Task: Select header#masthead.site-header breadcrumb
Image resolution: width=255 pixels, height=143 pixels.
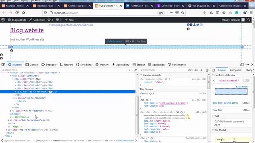Action: click(69, 140)
